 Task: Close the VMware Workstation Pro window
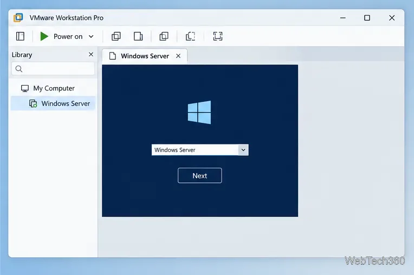tap(392, 18)
